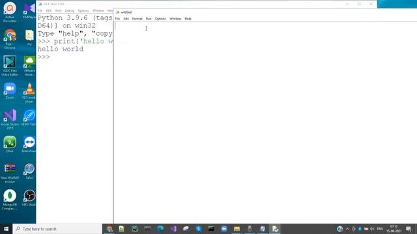Close the IDLE Shell window
The image size is (417, 234).
(x=371, y=4)
